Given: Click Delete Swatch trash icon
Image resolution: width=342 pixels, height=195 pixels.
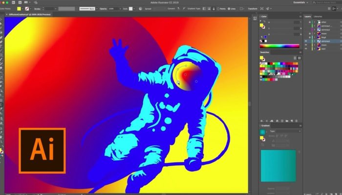Looking at the screenshot, I should tap(296, 121).
